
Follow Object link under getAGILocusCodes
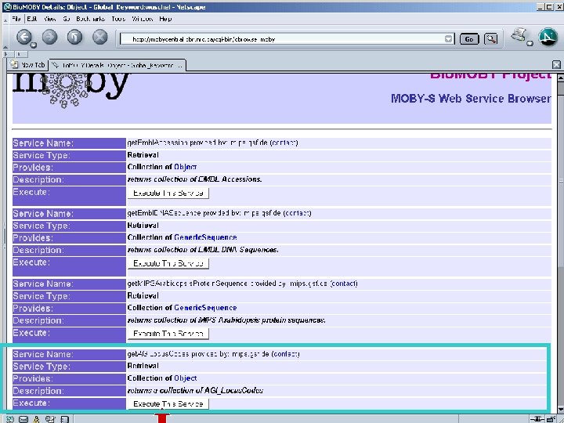pyautogui.click(x=185, y=378)
